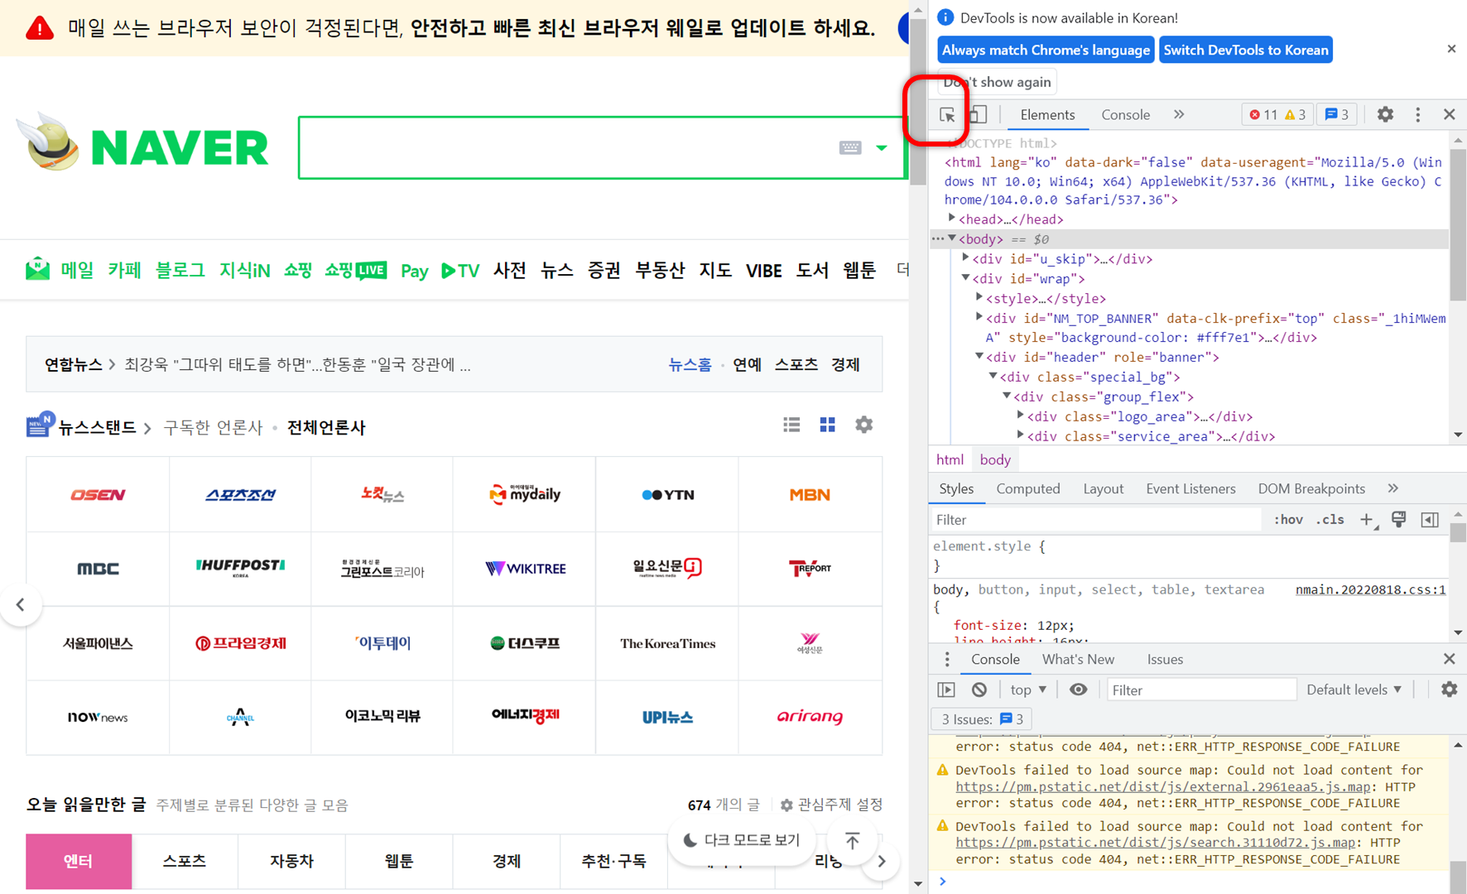The width and height of the screenshot is (1467, 894).
Task: Jump to top of page arrow icon
Action: click(x=852, y=840)
